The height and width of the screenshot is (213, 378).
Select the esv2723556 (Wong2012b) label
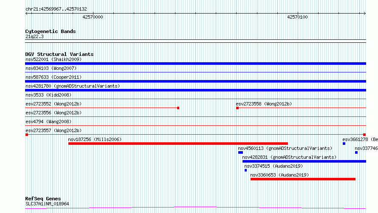coord(54,113)
